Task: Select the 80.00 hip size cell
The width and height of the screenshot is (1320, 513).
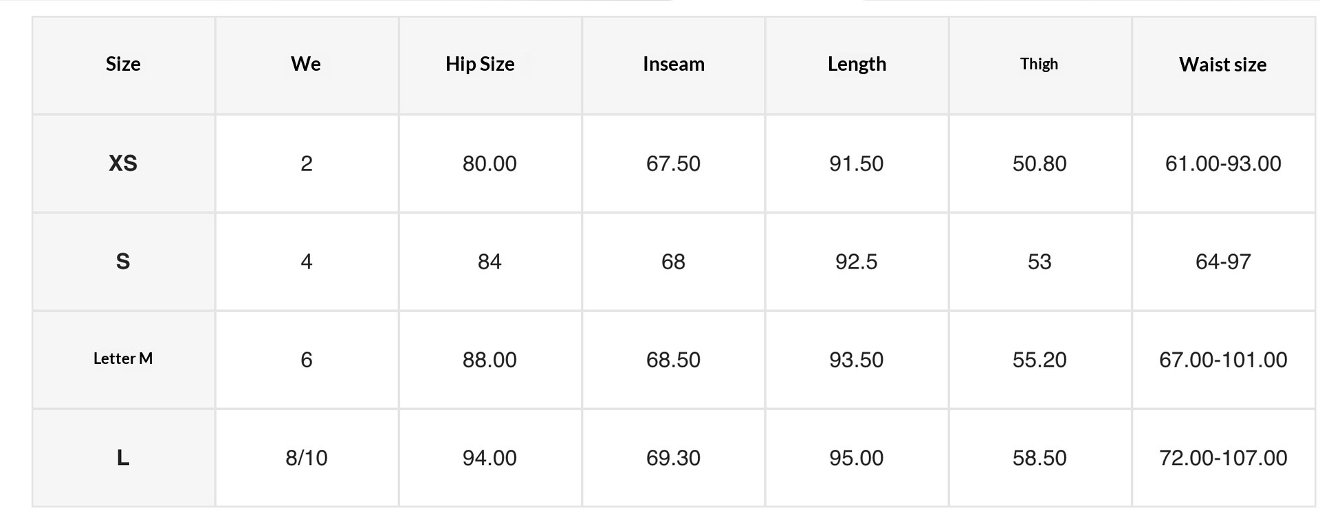Action: [x=489, y=163]
